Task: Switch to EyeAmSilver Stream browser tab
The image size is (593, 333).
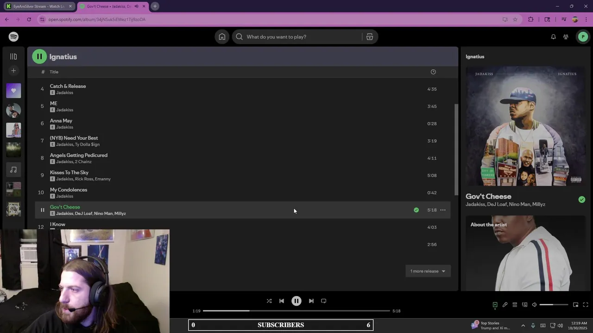Action: (38, 6)
